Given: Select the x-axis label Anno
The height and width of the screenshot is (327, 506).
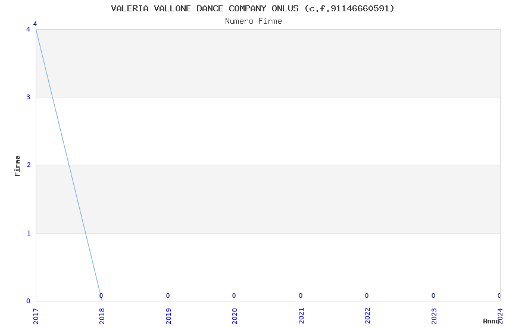Looking at the screenshot, I should point(491,321).
